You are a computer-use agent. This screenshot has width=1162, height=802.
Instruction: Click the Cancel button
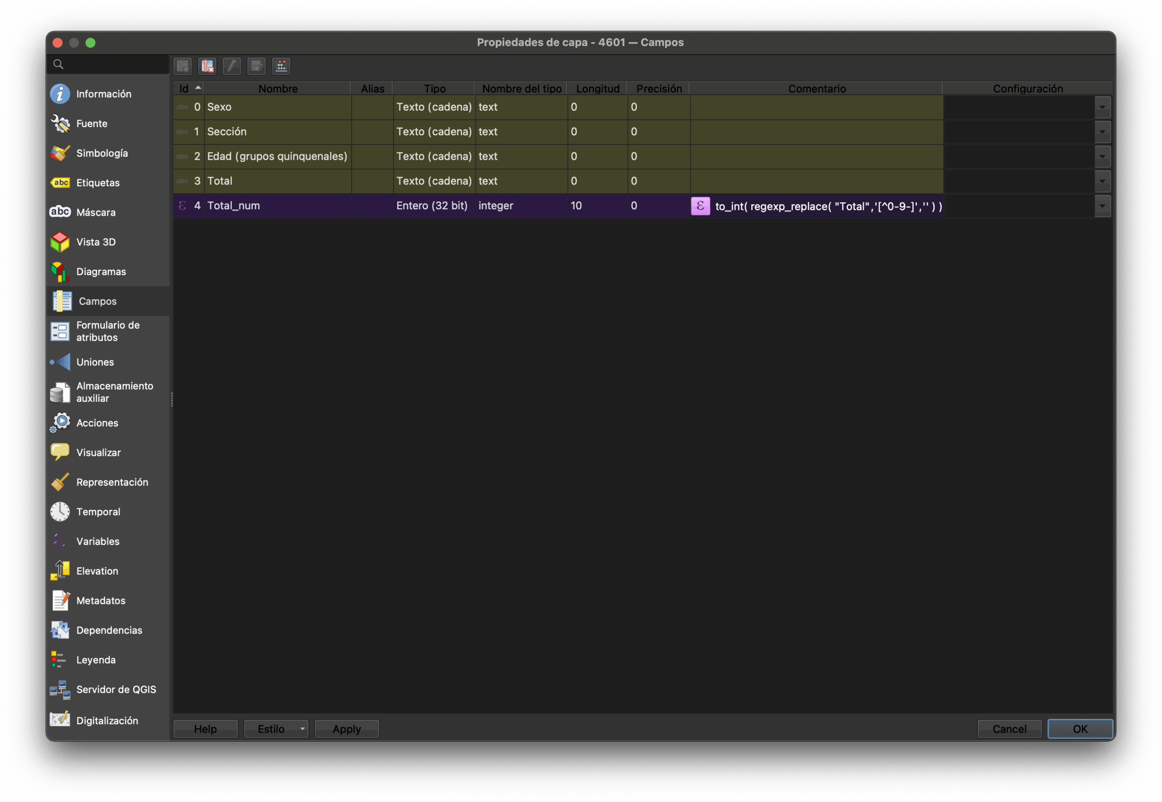point(1009,728)
